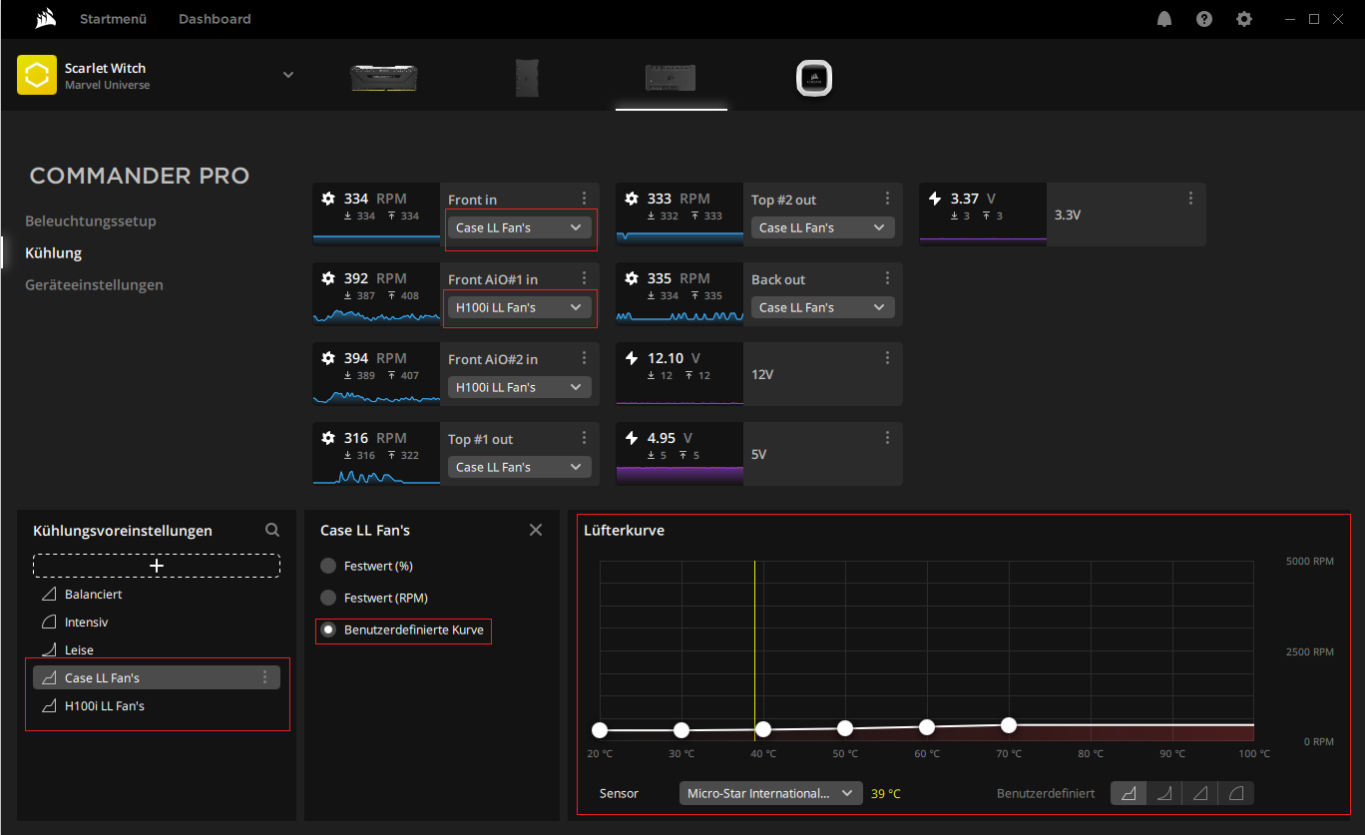The height and width of the screenshot is (835, 1365).
Task: Open the notifications bell
Action: [x=1164, y=19]
